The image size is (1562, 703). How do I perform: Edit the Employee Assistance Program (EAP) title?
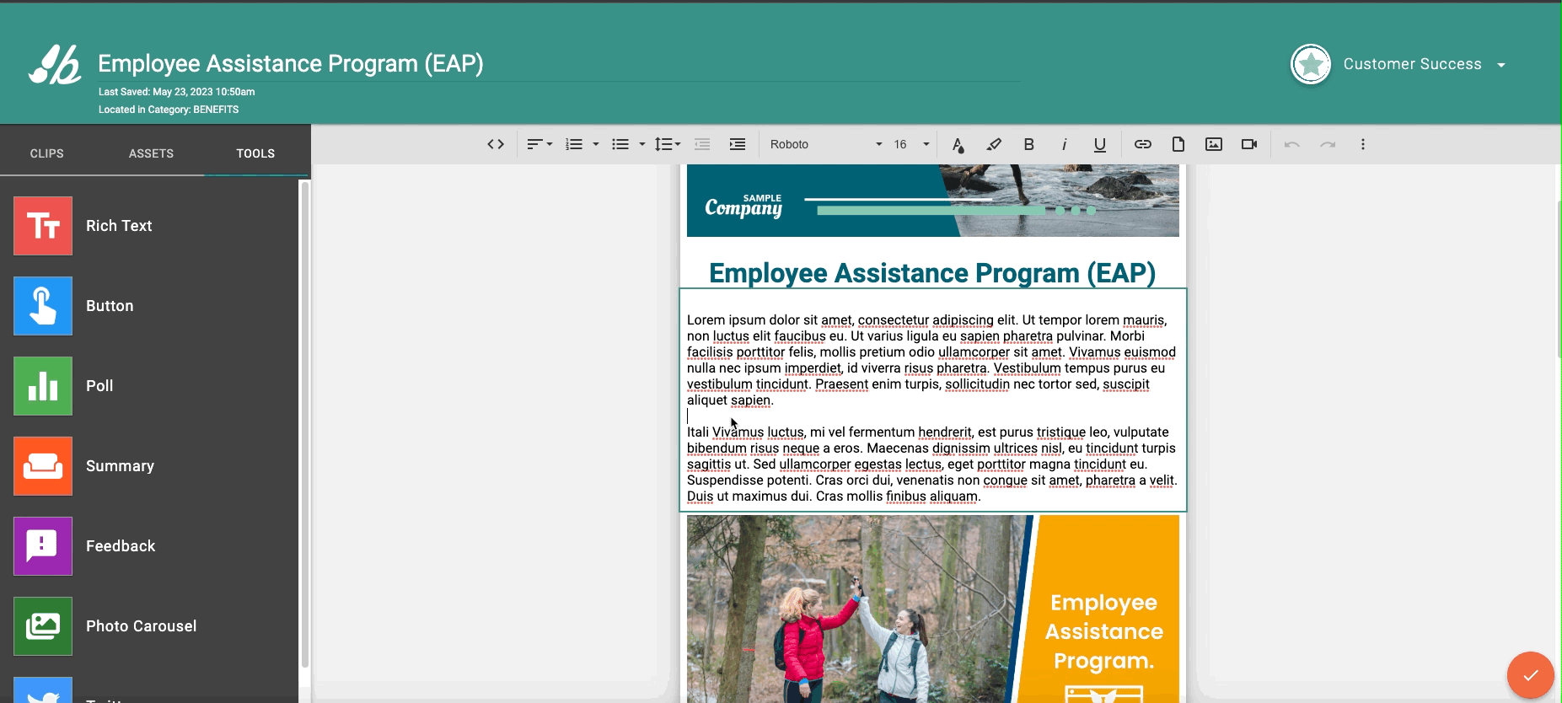pos(291,63)
